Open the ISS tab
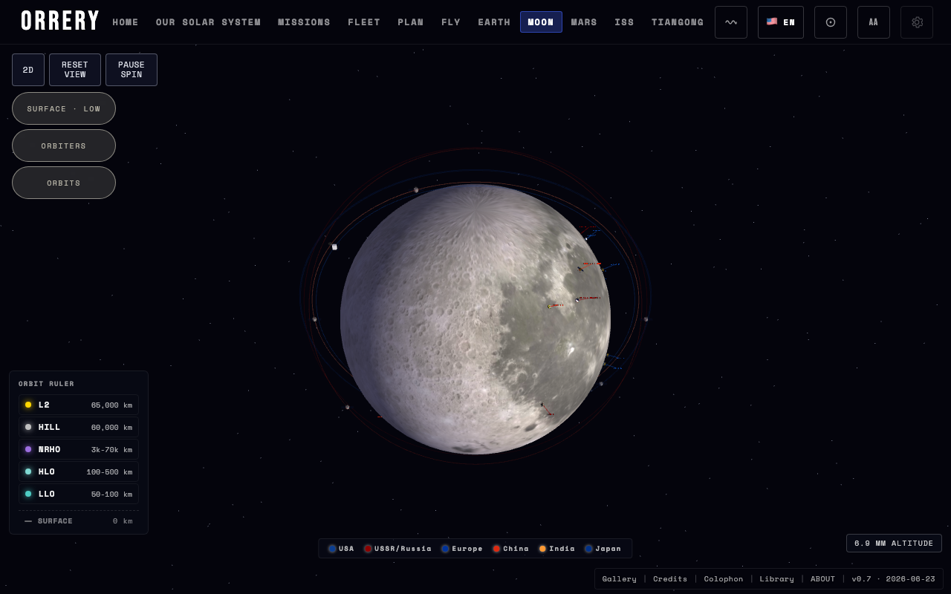Image resolution: width=951 pixels, height=594 pixels. [624, 22]
